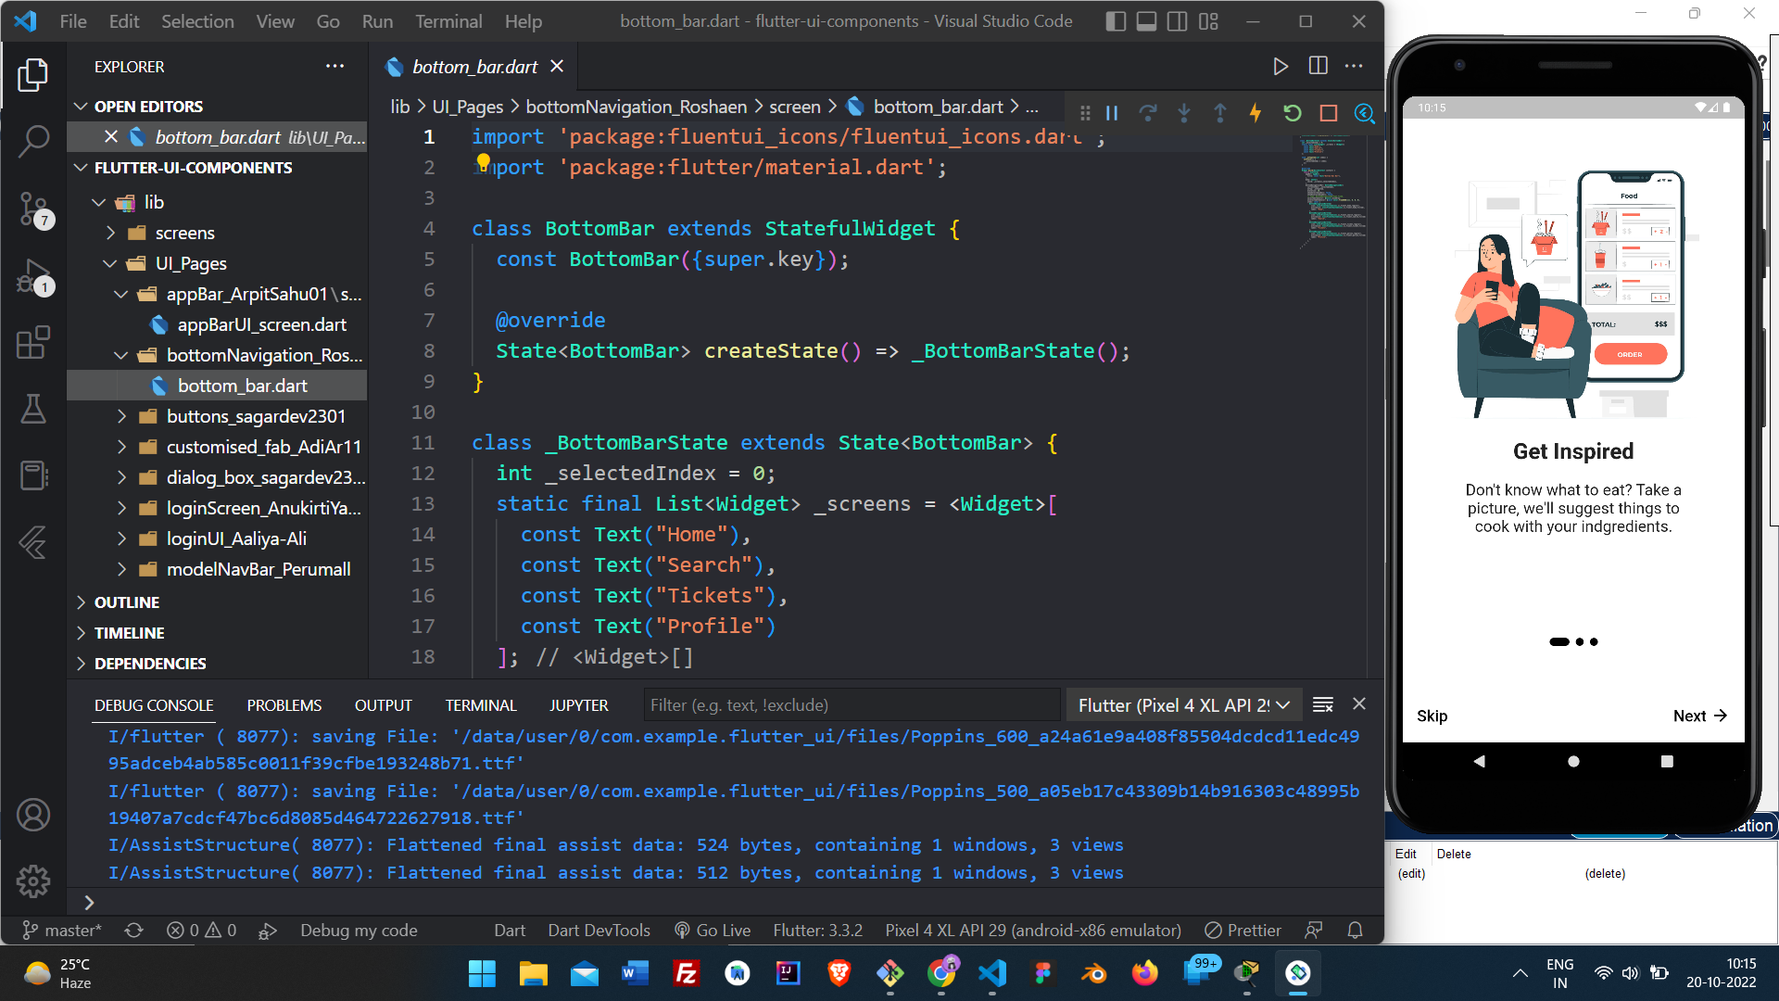Tap the emulator Home navigation button
1779x1001 pixels.
pyautogui.click(x=1573, y=761)
